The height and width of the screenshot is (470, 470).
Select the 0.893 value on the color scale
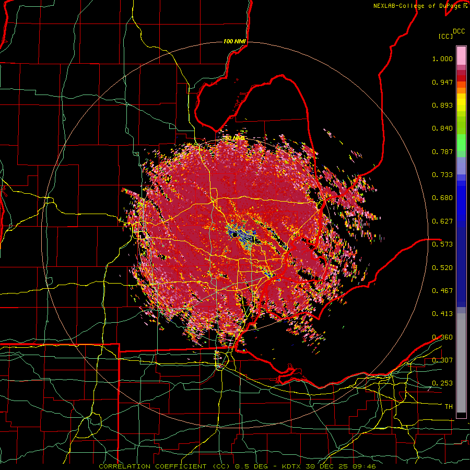pos(442,105)
